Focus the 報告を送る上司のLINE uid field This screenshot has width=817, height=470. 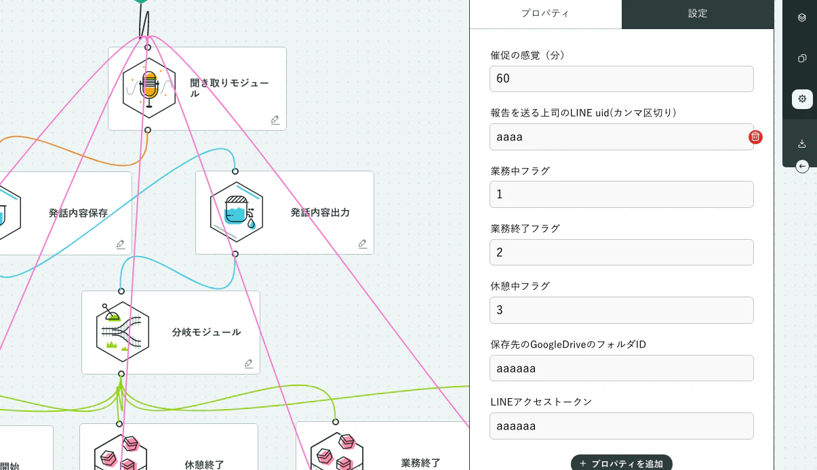pyautogui.click(x=622, y=137)
